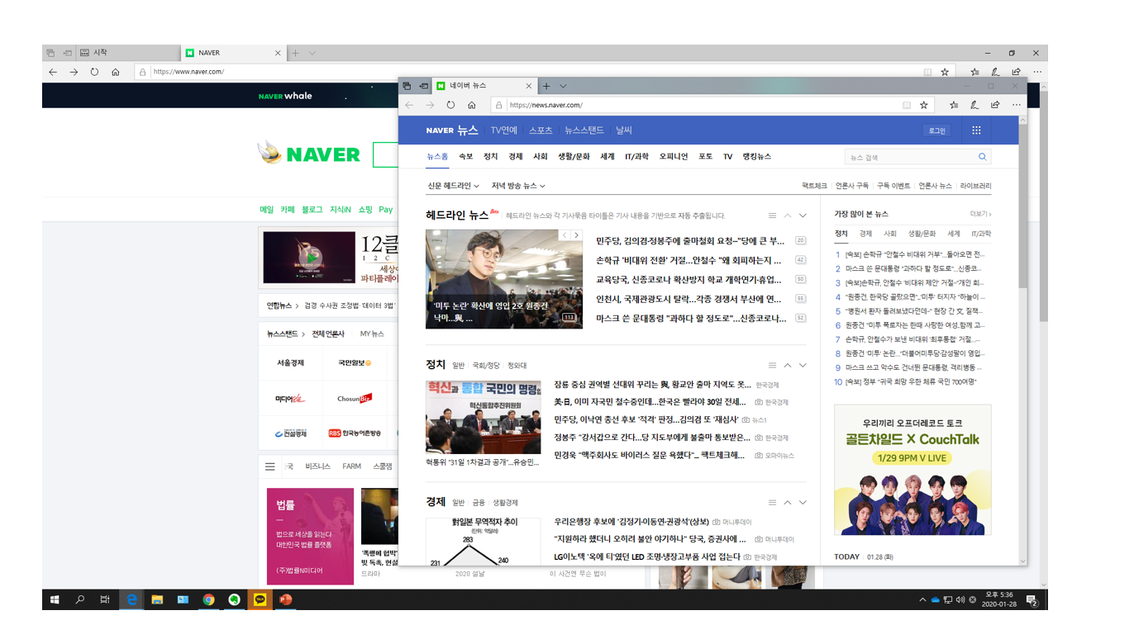Open tab list chevron in news window
The height and width of the screenshot is (639, 1134).
(x=563, y=86)
